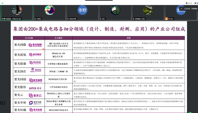Click the screen-sharing indicator icon on first participant
The height and width of the screenshot is (113, 198).
pos(4,19)
